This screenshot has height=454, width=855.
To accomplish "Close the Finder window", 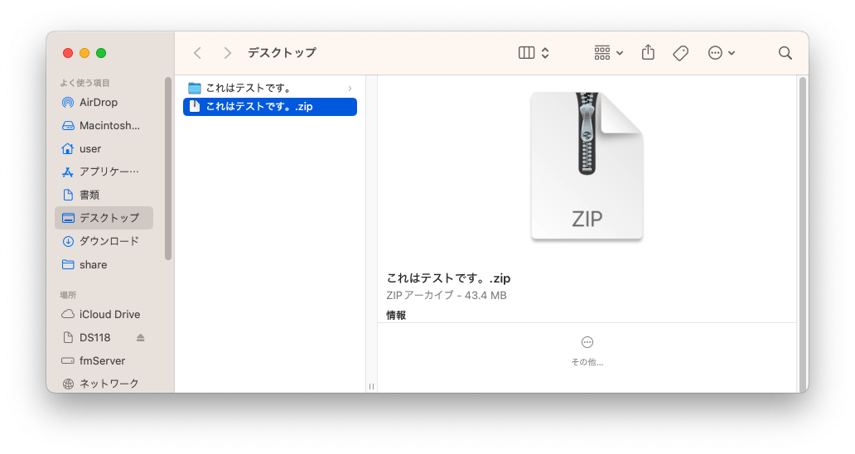I will 68,53.
